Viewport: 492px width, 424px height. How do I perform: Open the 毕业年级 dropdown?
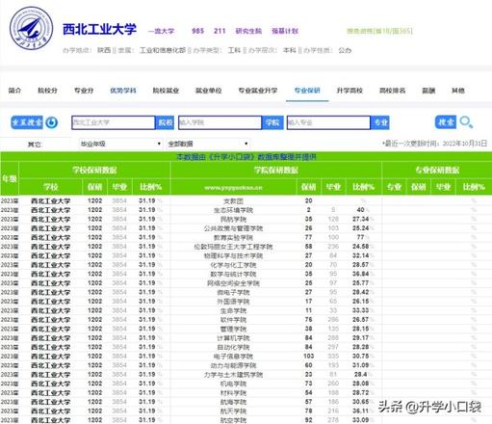pos(120,144)
